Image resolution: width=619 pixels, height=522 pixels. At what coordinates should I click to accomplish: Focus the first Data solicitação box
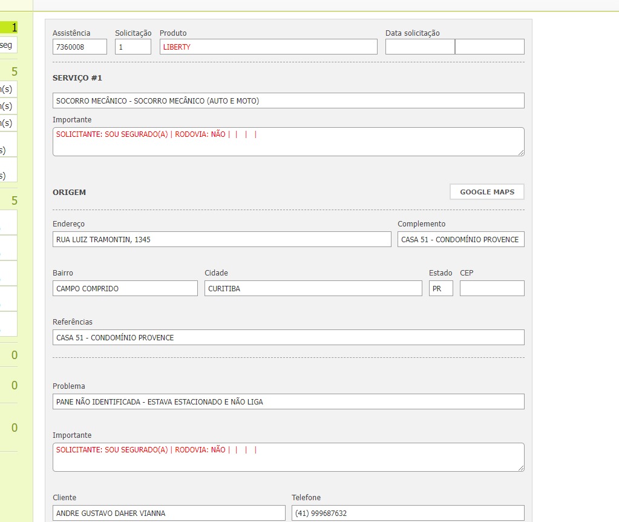click(x=420, y=47)
